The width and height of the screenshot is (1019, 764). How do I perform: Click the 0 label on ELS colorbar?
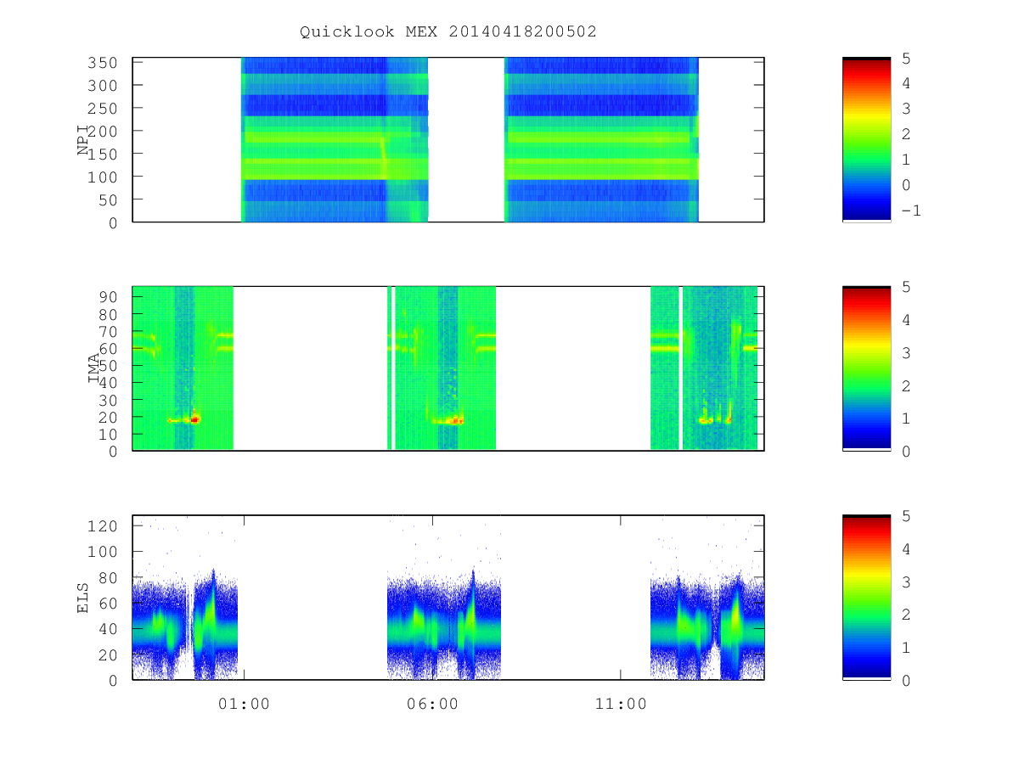click(905, 680)
